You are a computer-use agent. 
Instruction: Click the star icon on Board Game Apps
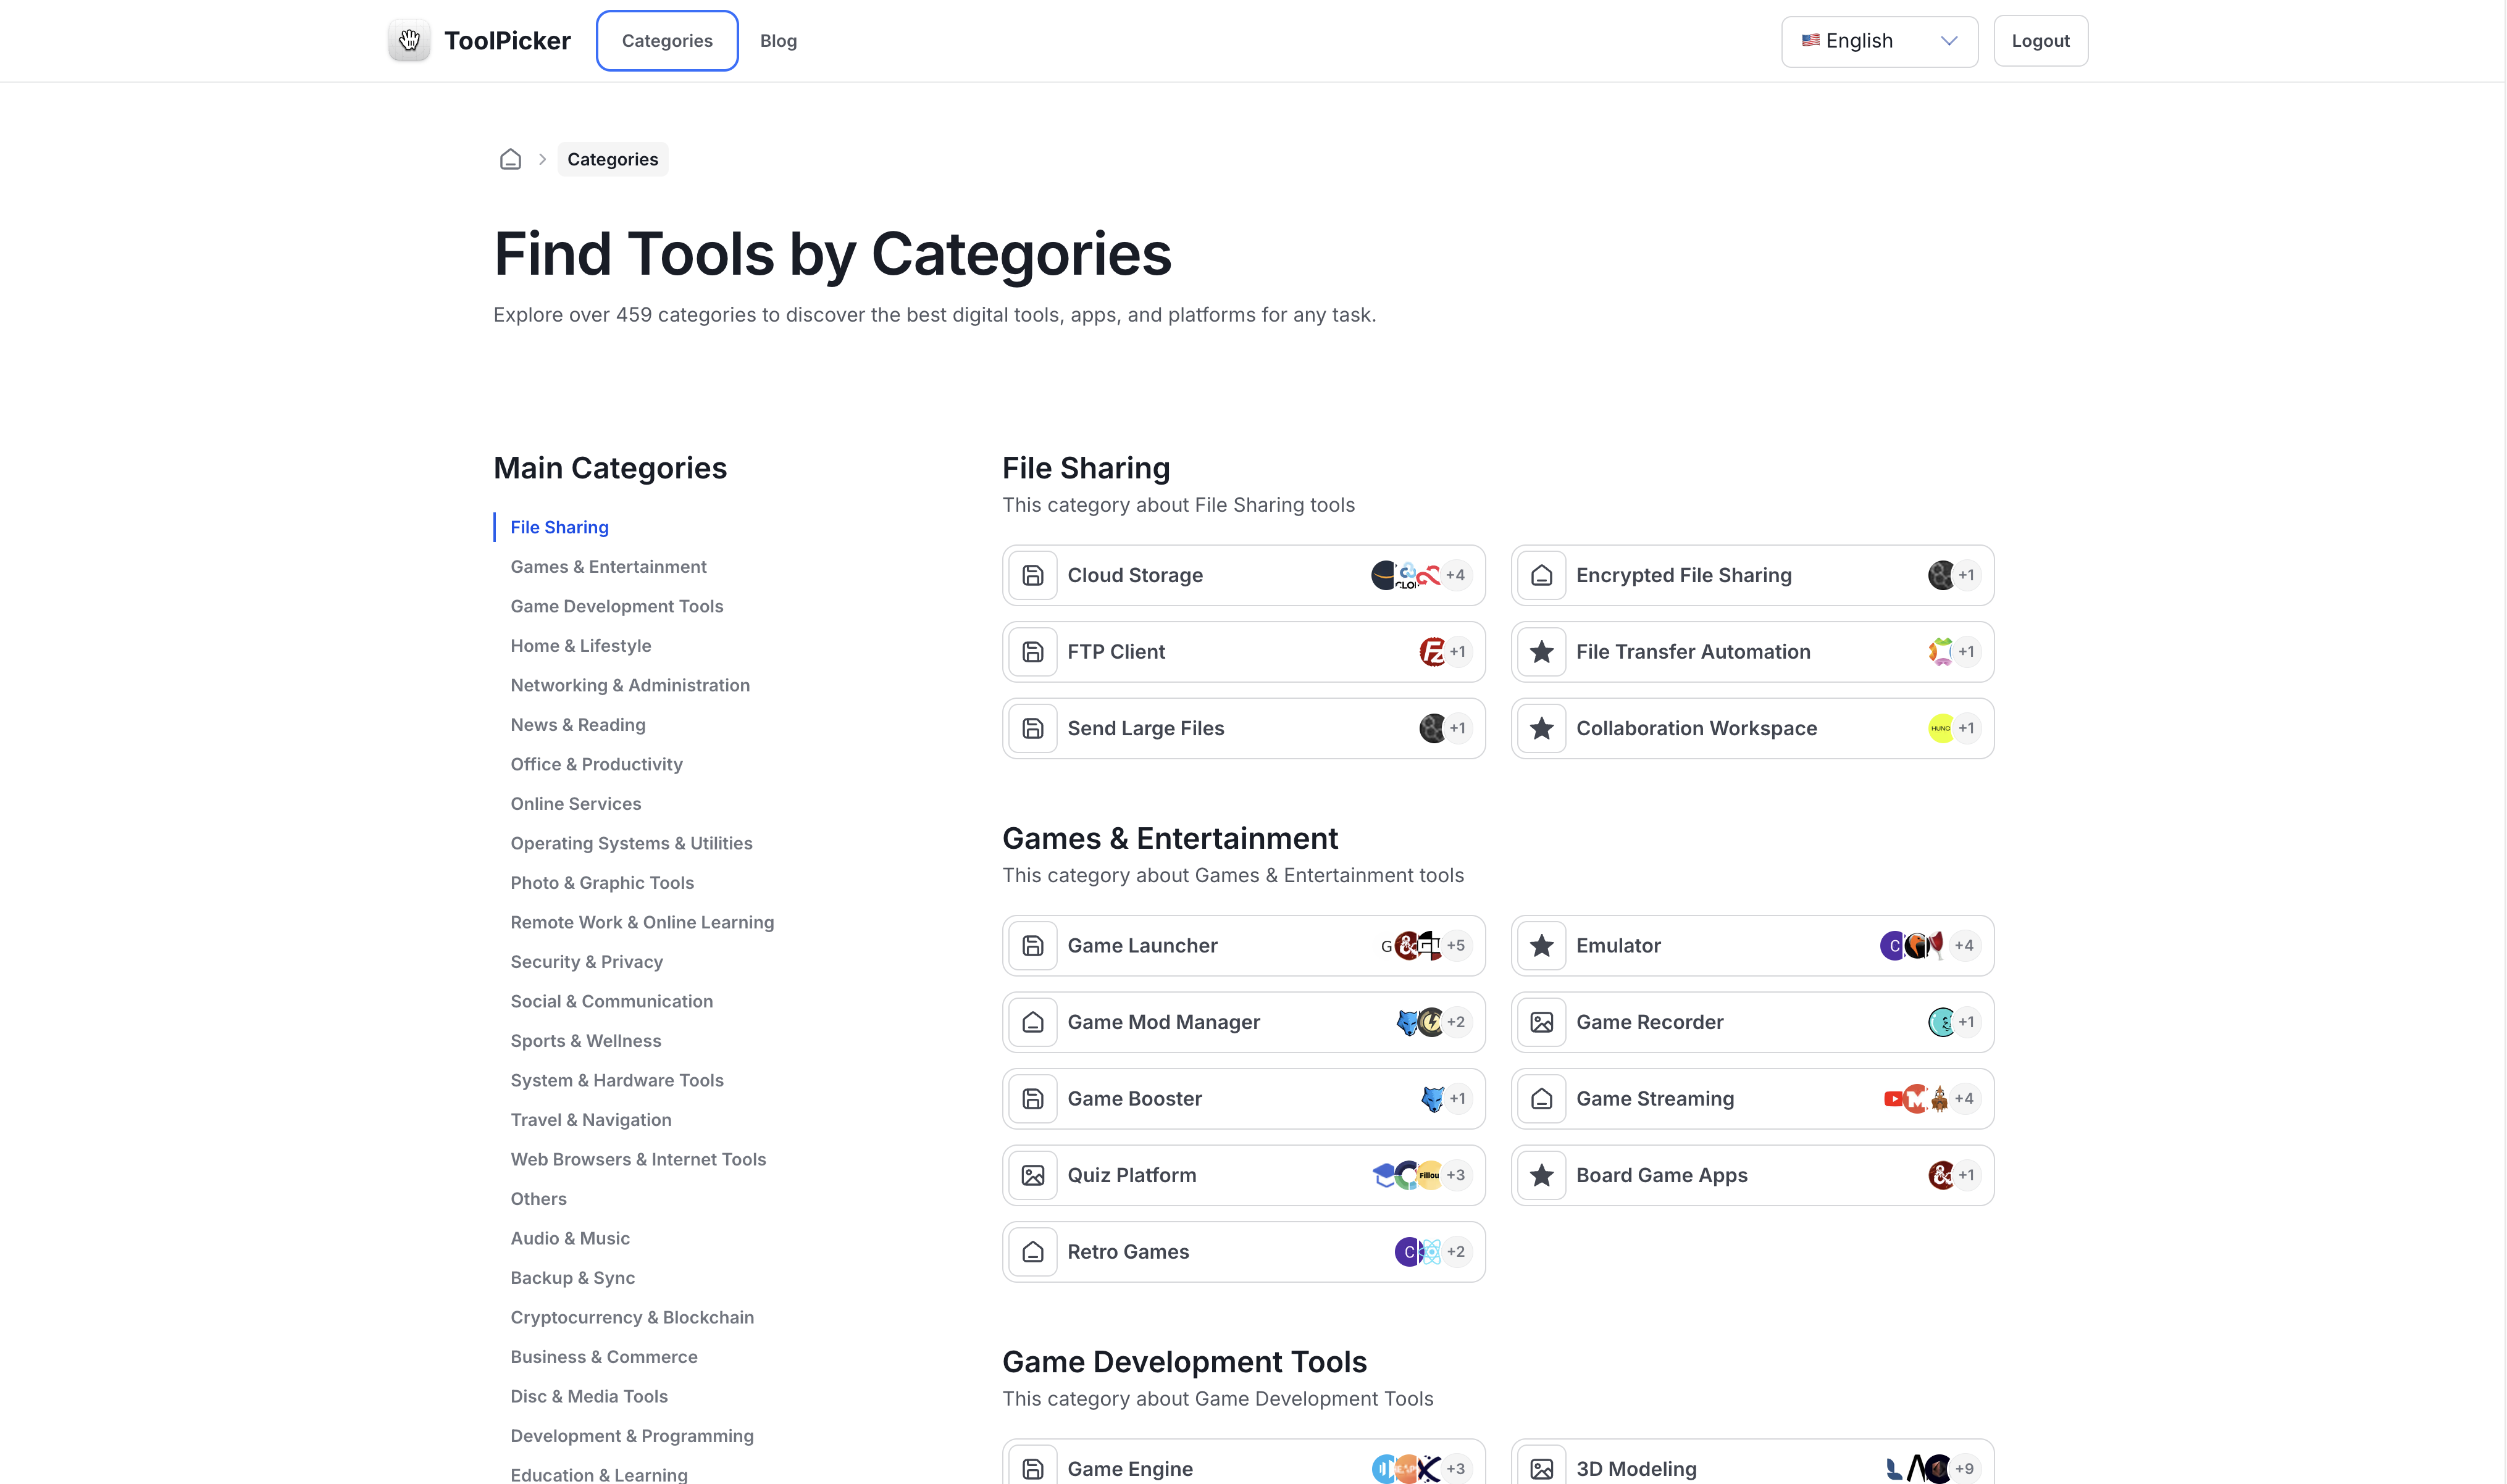point(1541,1175)
